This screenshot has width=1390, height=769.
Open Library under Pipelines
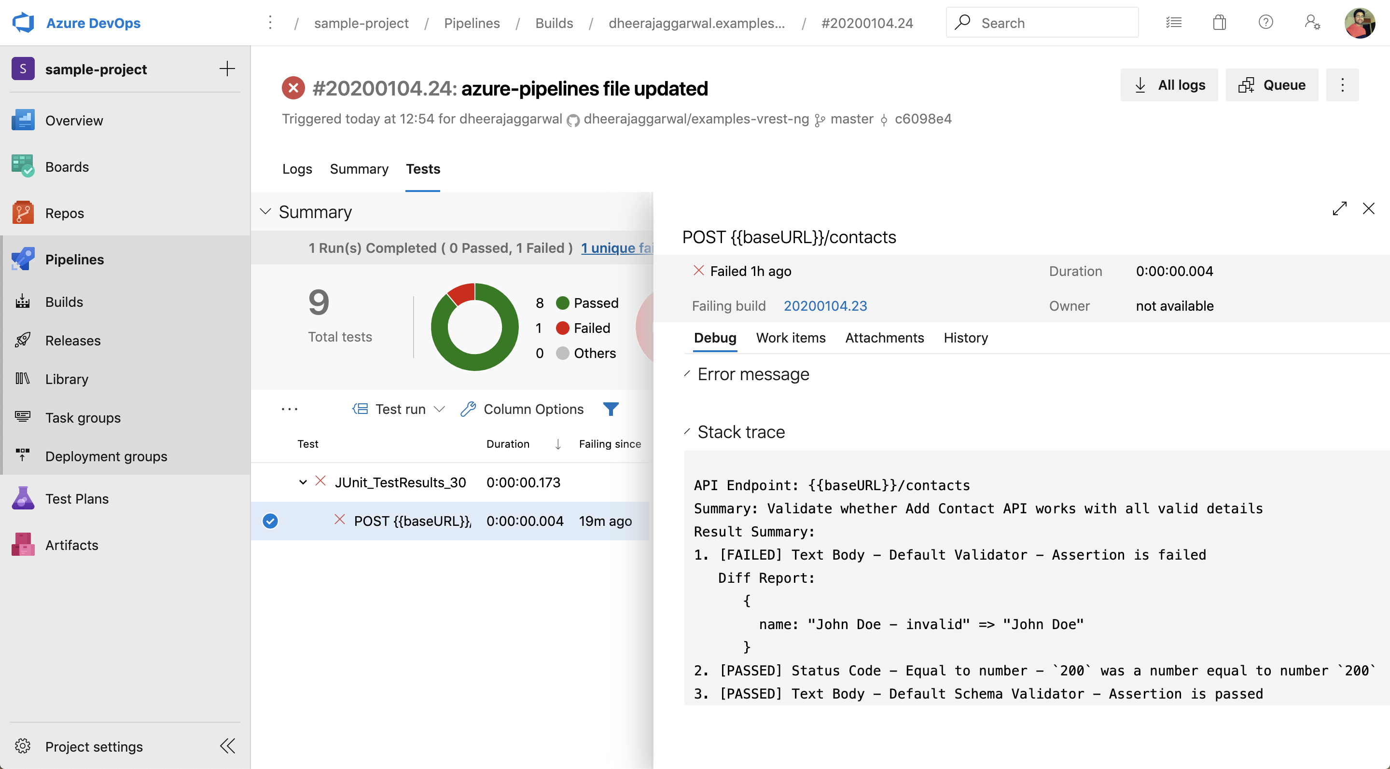(x=125, y=379)
